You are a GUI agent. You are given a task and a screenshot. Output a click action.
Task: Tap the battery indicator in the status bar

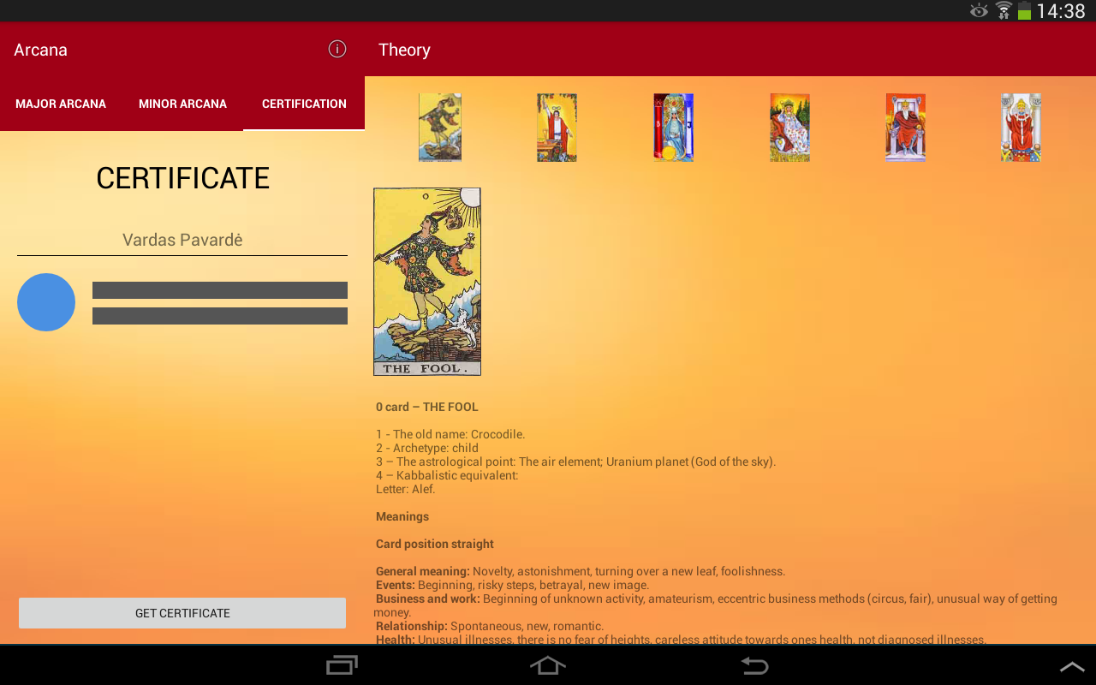click(1024, 11)
